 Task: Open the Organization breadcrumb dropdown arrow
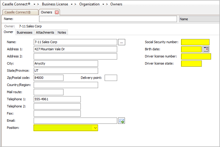(103, 4)
